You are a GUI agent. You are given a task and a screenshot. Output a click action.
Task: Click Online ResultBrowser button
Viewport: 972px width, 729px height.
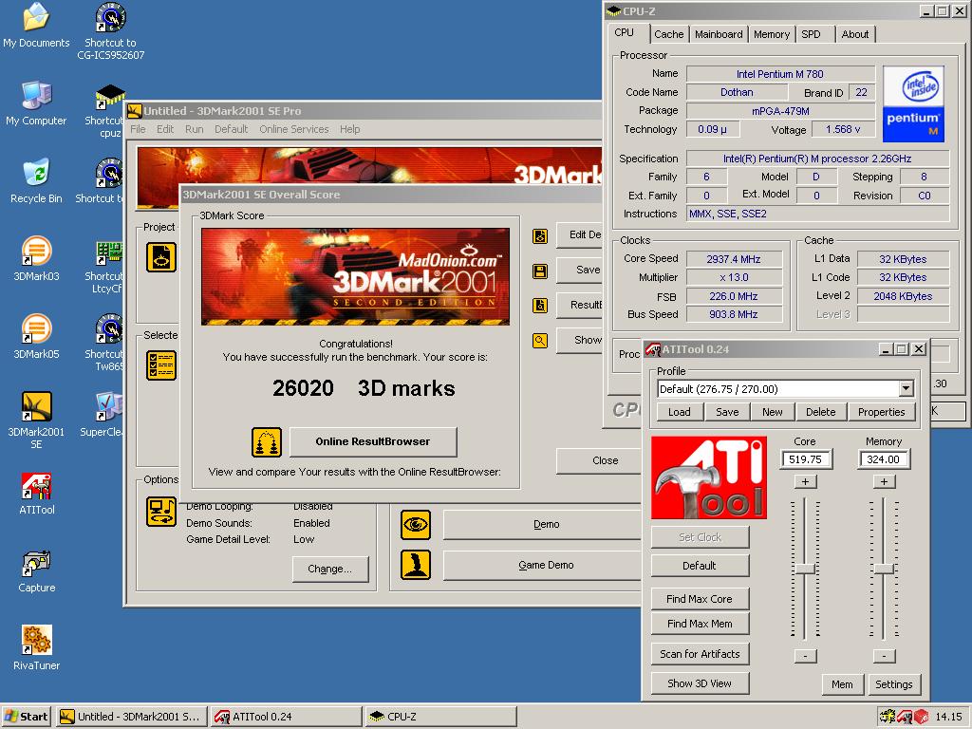click(372, 441)
